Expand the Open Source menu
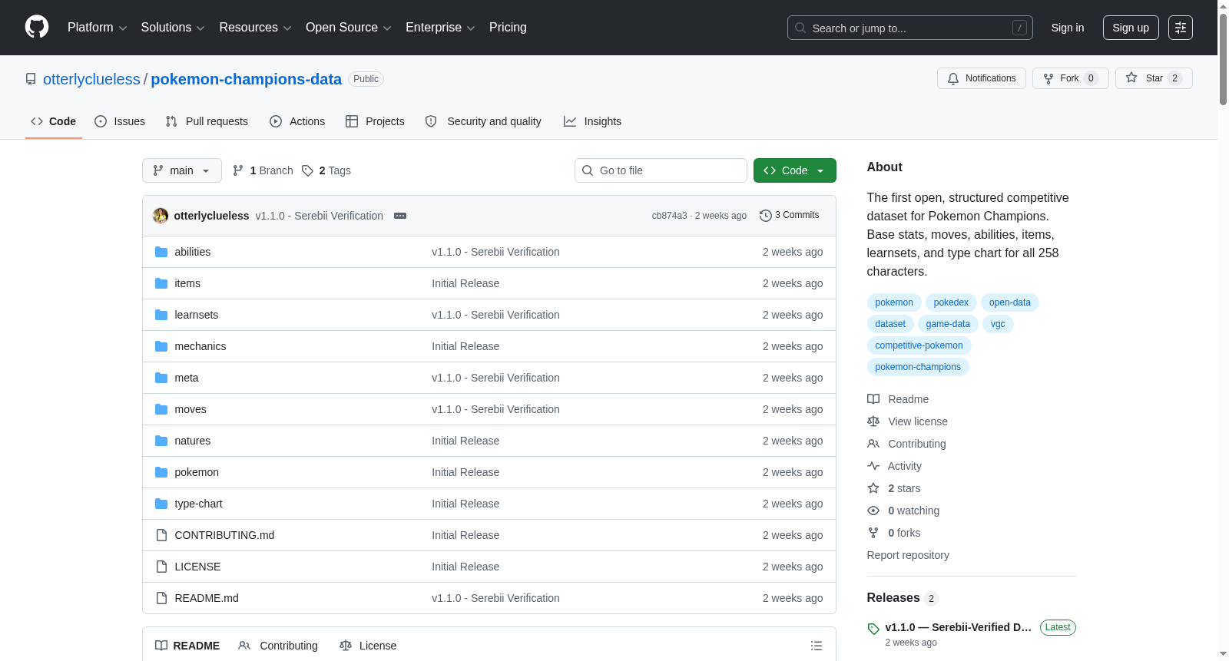The image size is (1229, 661). pos(349,28)
